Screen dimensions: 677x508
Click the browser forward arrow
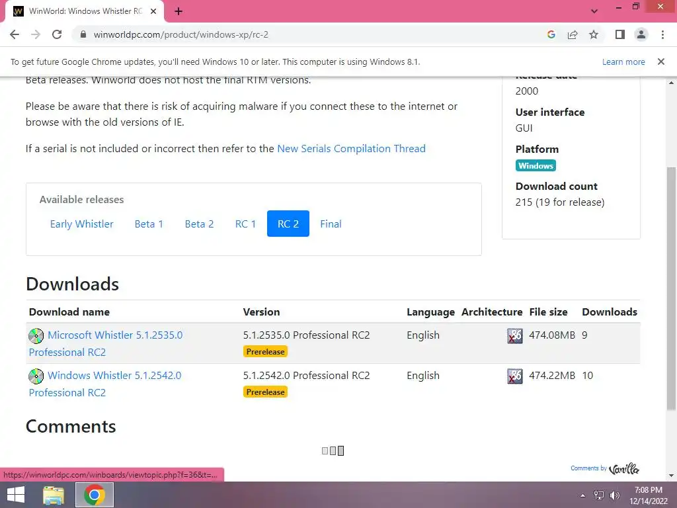point(36,34)
